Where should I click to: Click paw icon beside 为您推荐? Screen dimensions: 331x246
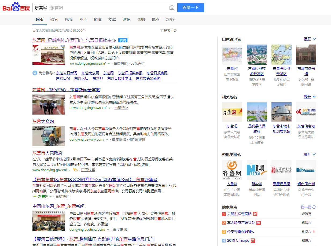tap(35, 73)
